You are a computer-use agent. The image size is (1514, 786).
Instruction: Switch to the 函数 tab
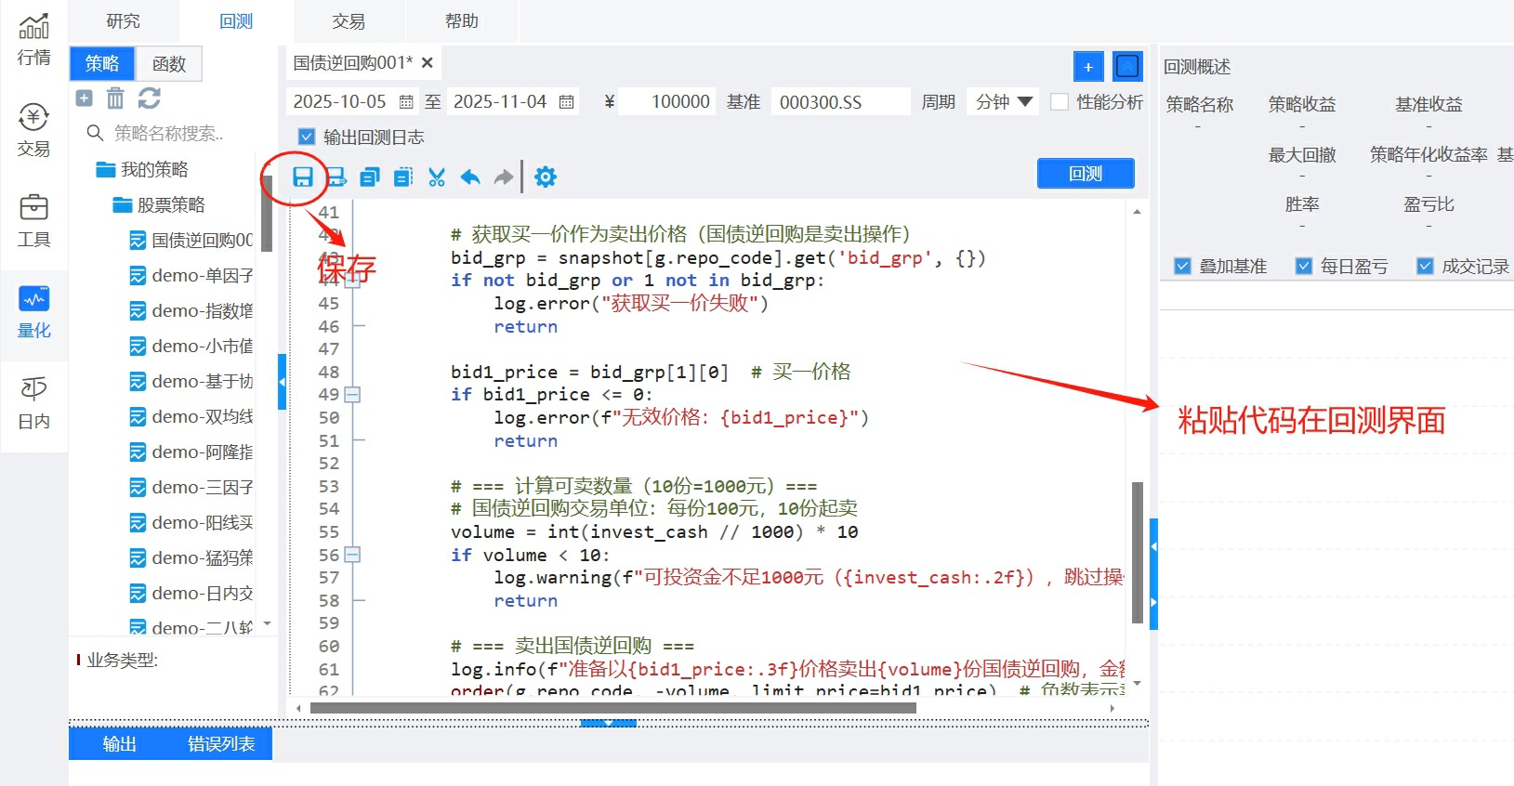point(169,64)
